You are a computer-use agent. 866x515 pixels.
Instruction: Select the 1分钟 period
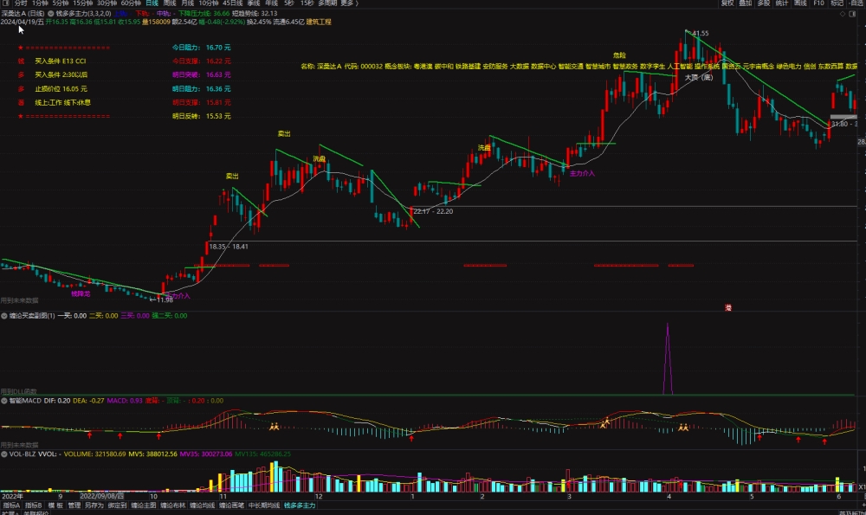tap(41, 3)
